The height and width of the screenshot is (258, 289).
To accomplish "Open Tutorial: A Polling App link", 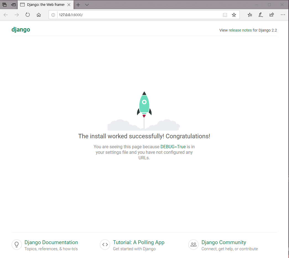I will 139,242.
